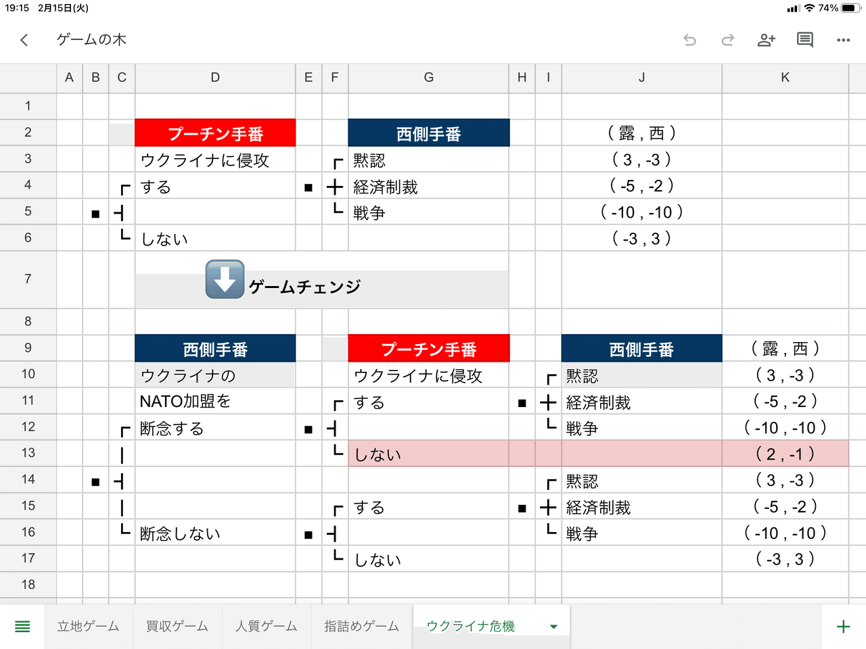Viewport: 866px width, 649px height.
Task: Select the する cell in row 11
Action: pyautogui.click(x=429, y=401)
